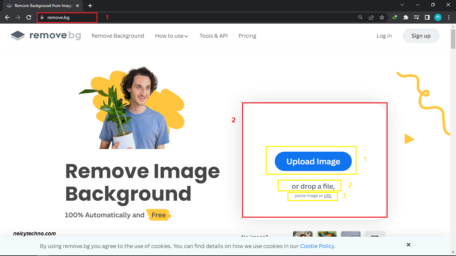Viewport: 456px width, 256px height.
Task: Select the browser tab titled Remove Background from Image
Action: [43, 6]
